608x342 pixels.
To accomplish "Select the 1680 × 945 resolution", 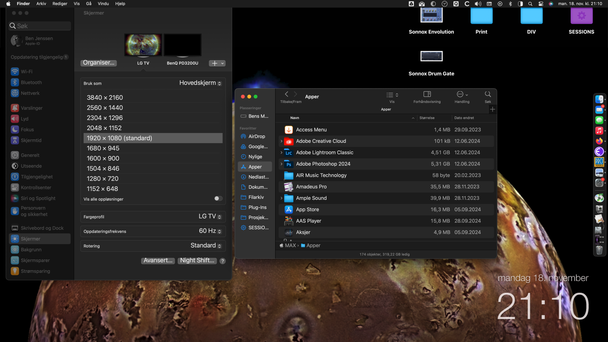I will click(103, 148).
